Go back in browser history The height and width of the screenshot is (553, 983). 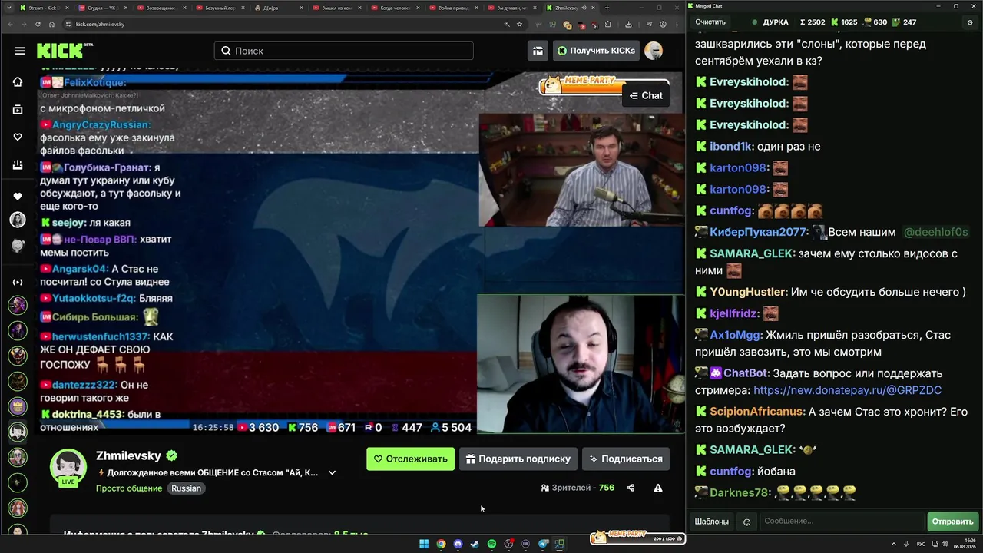pos(9,24)
